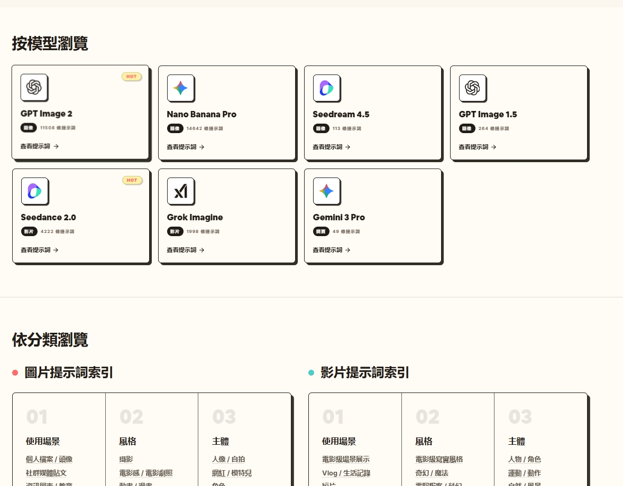Open 查看提示詞 link for Grok Imagine
623x486 pixels.
click(x=186, y=250)
